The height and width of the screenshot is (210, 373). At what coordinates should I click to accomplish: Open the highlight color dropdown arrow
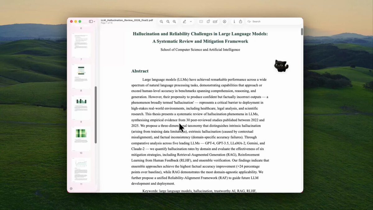(x=191, y=21)
